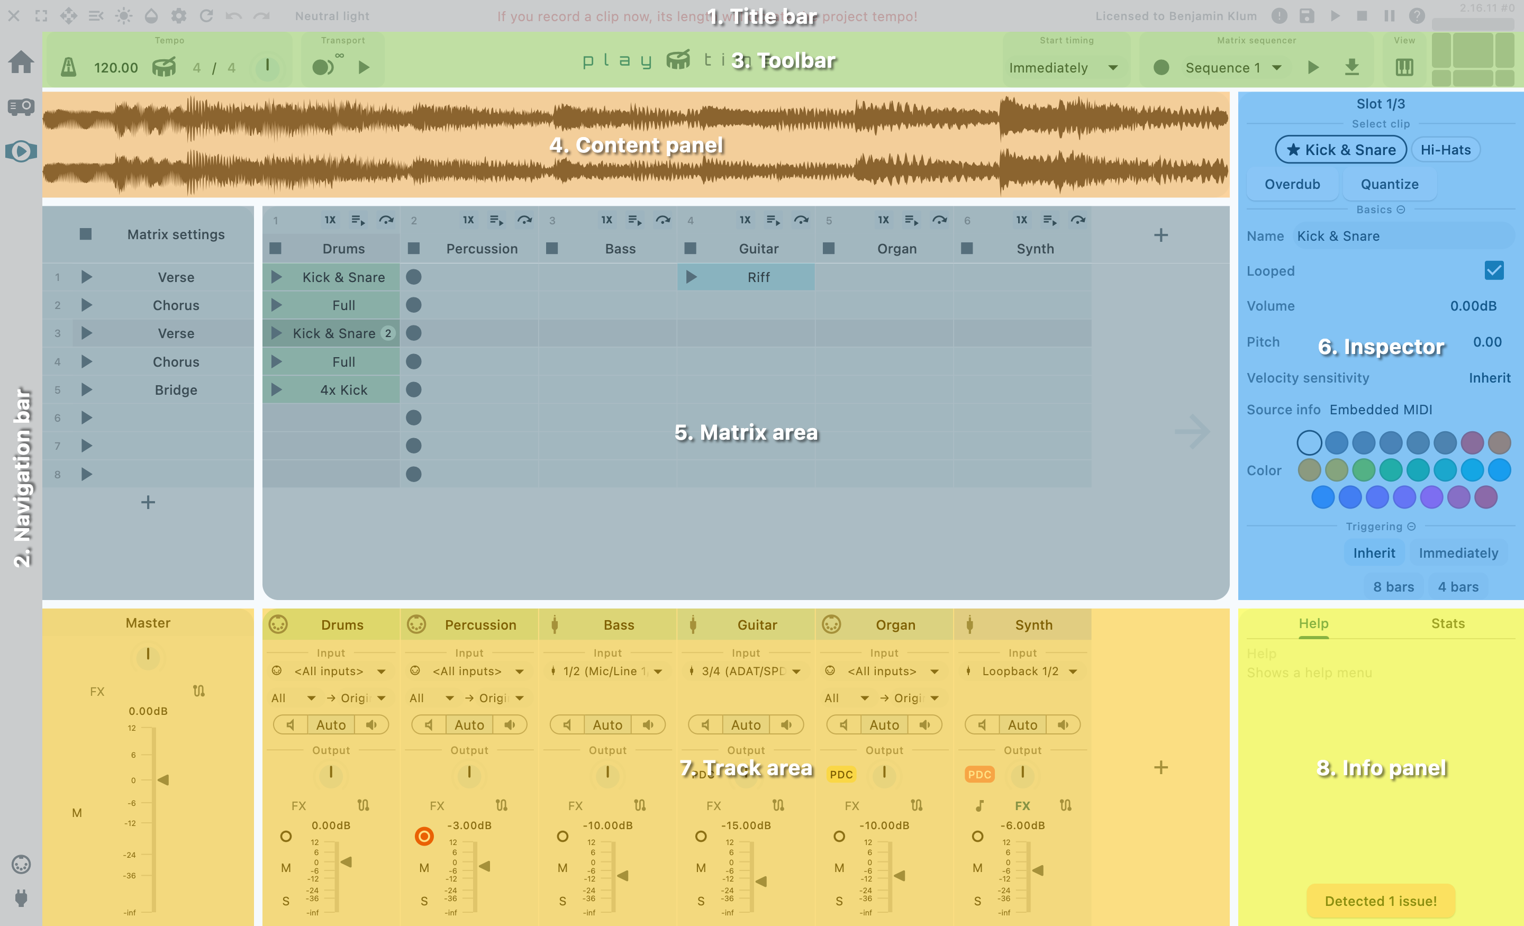Choose Immediately under Triggering
The width and height of the screenshot is (1524, 926).
pos(1458,553)
